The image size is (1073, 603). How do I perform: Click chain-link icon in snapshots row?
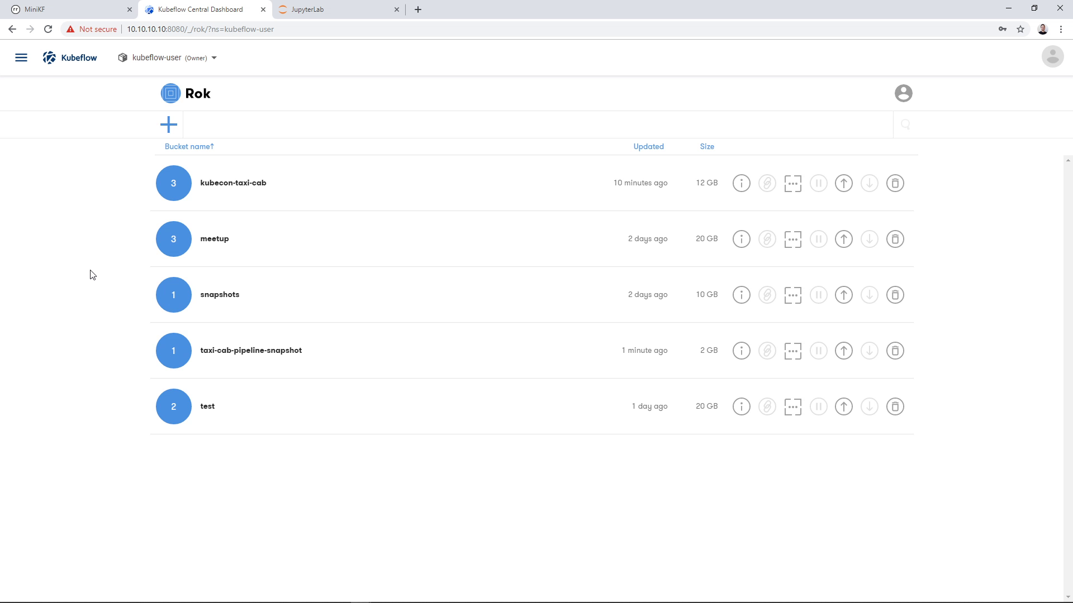pyautogui.click(x=767, y=295)
